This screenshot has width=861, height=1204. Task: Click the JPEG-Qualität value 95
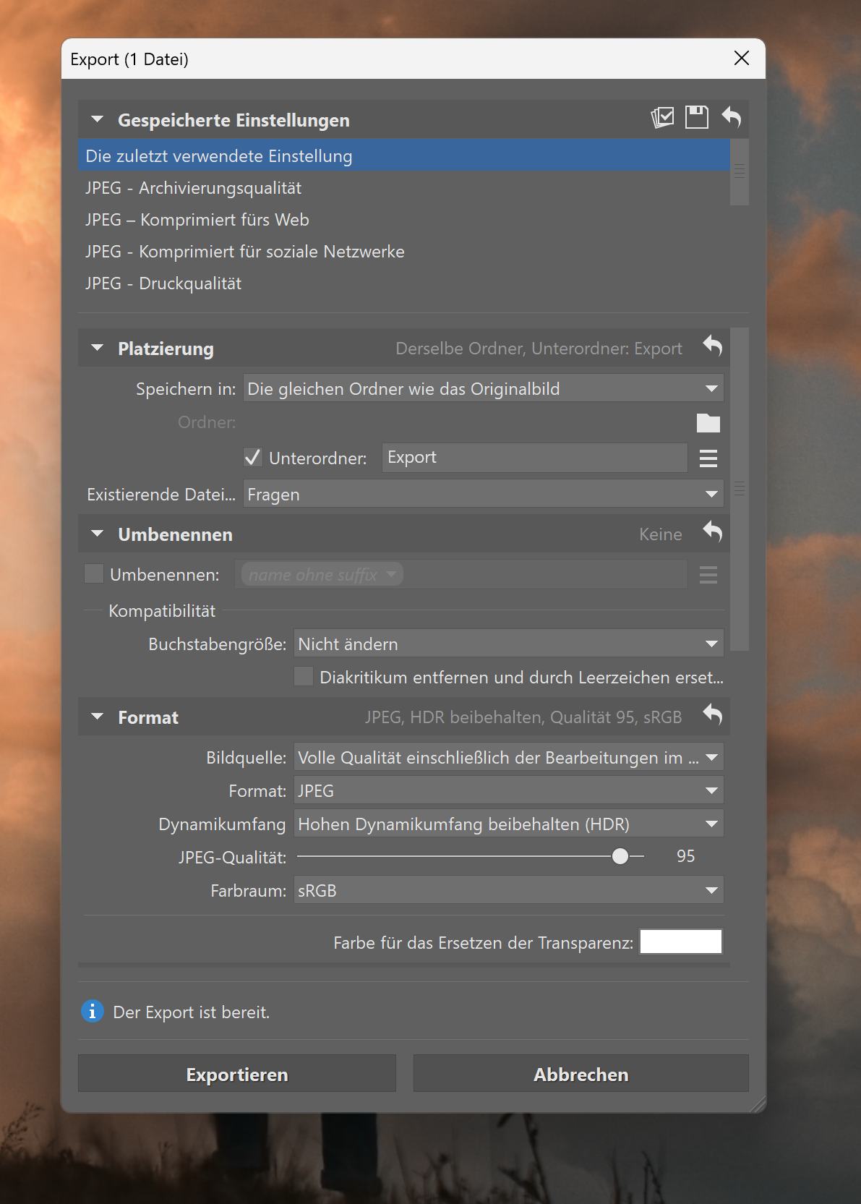click(x=685, y=856)
